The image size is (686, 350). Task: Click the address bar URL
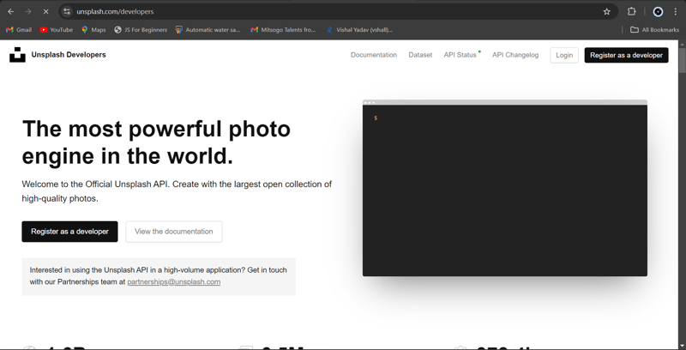(x=115, y=12)
